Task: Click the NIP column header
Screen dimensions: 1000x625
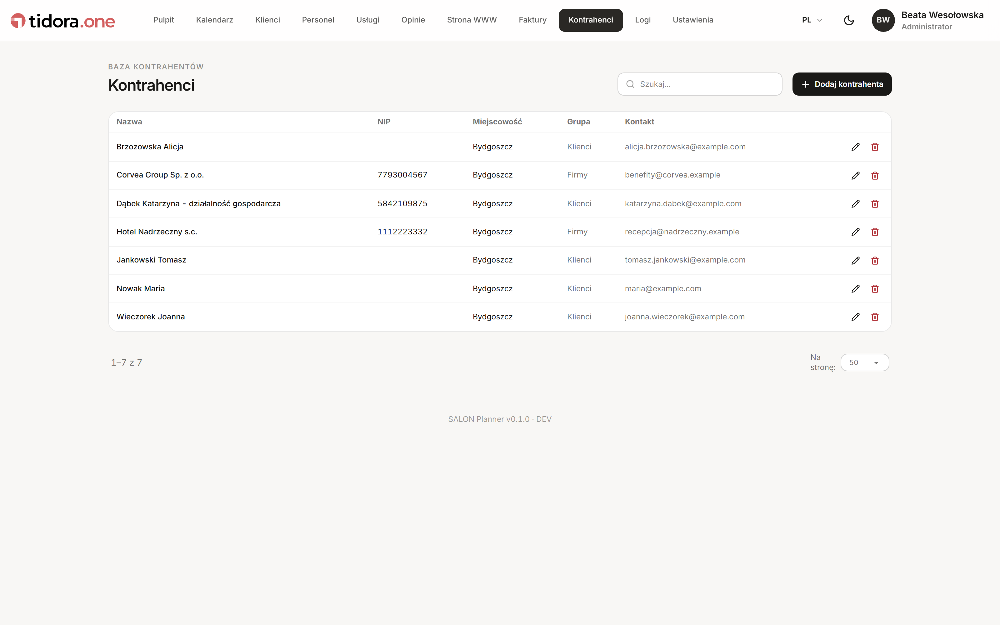Action: tap(384, 122)
